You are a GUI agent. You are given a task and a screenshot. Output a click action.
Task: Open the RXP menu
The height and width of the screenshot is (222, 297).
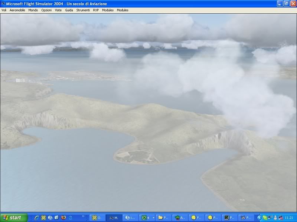pyautogui.click(x=96, y=10)
